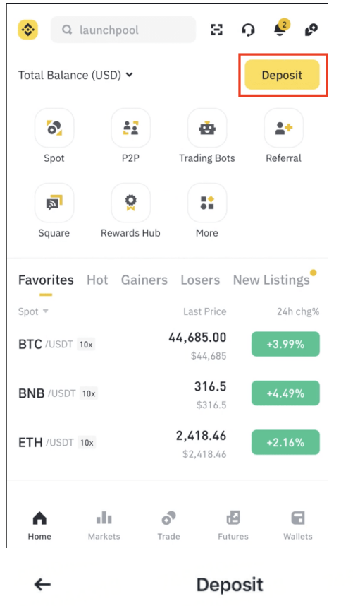Expand the Total Balance (USD) dropdown
Screen dimensions: 353x606
(75, 75)
